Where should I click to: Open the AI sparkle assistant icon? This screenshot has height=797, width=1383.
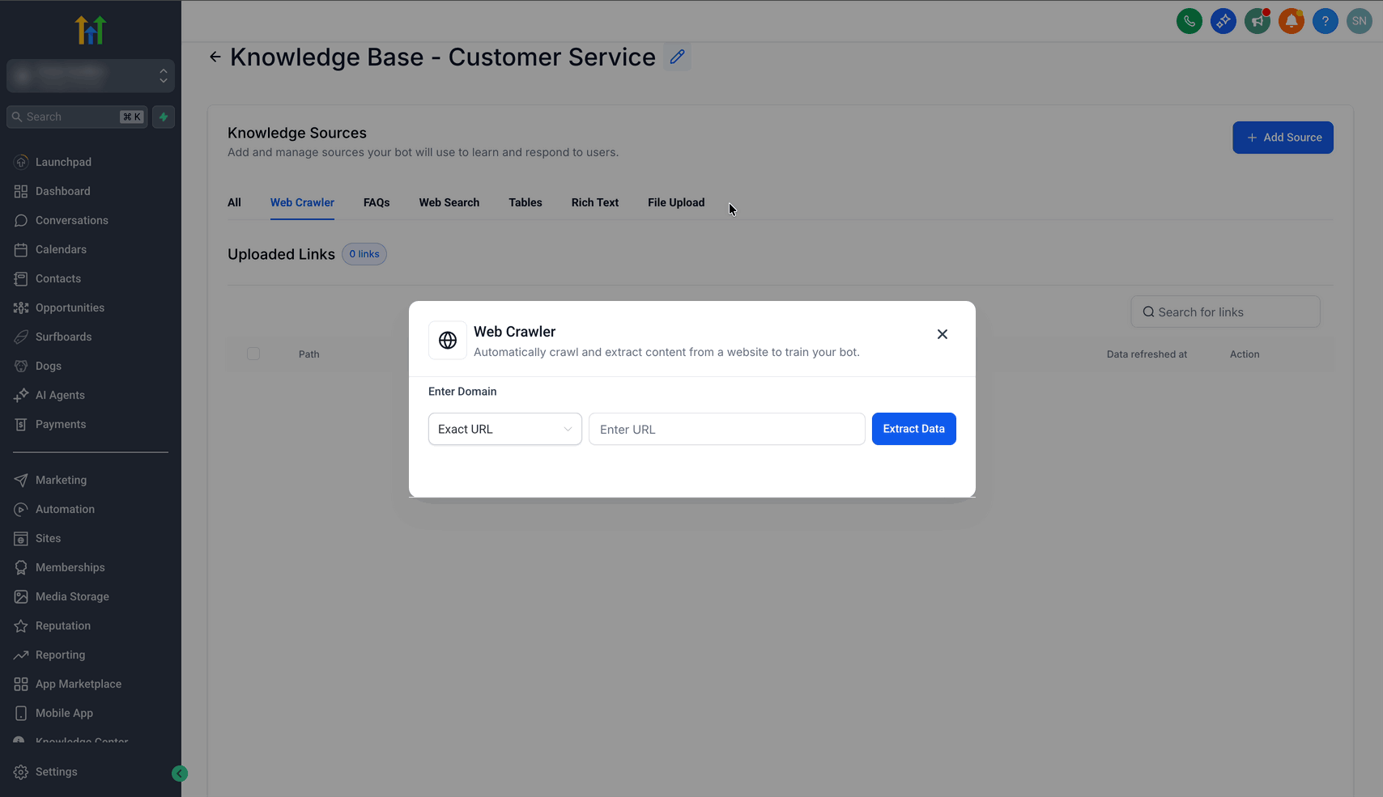coord(1223,21)
